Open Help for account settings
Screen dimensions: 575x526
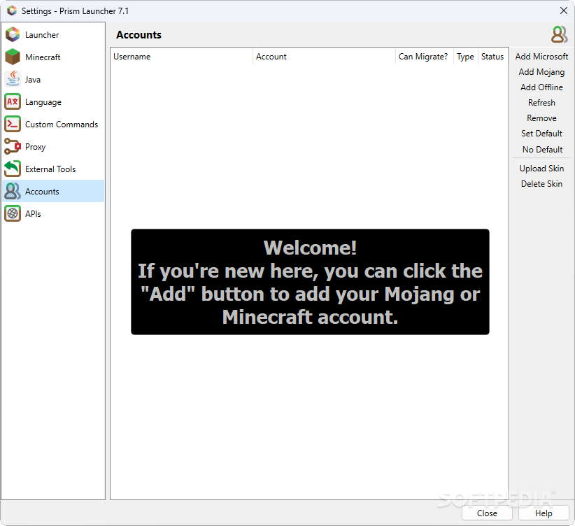click(x=544, y=513)
